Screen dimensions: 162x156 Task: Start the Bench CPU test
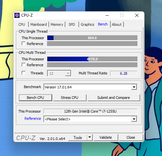(x=35, y=98)
